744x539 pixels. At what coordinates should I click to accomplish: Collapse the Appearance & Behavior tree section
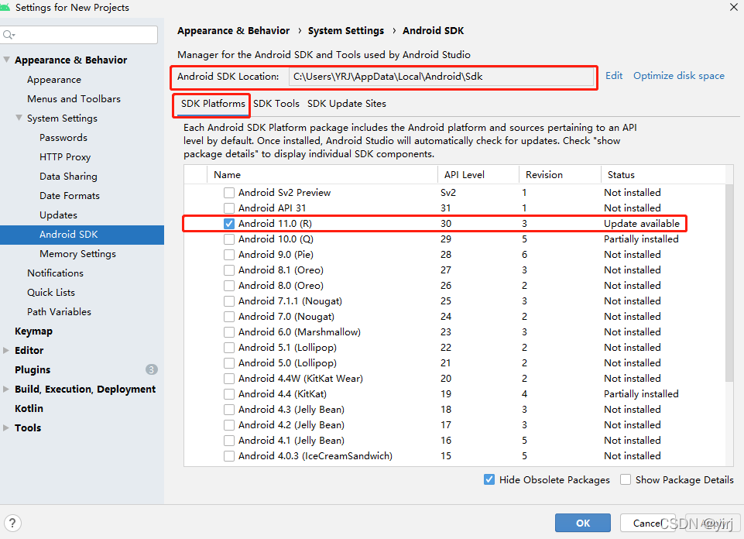(7, 60)
